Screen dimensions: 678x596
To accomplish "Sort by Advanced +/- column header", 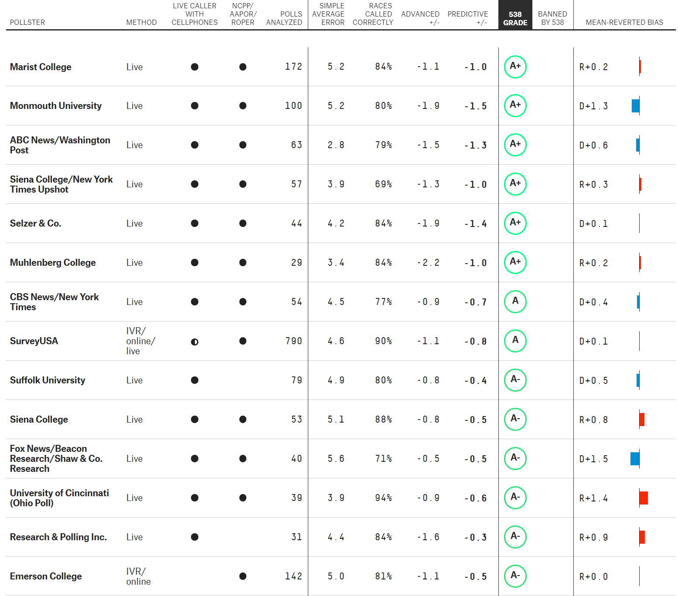I will (420, 18).
